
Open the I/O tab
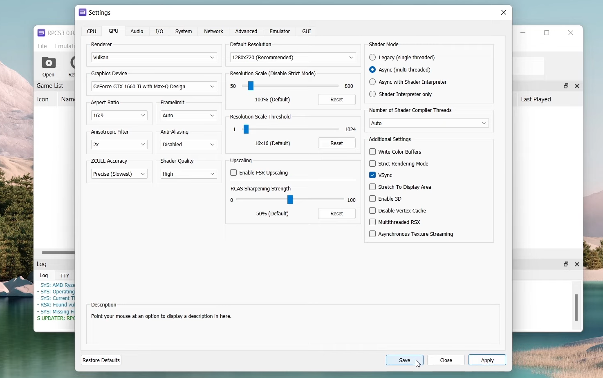(x=159, y=31)
